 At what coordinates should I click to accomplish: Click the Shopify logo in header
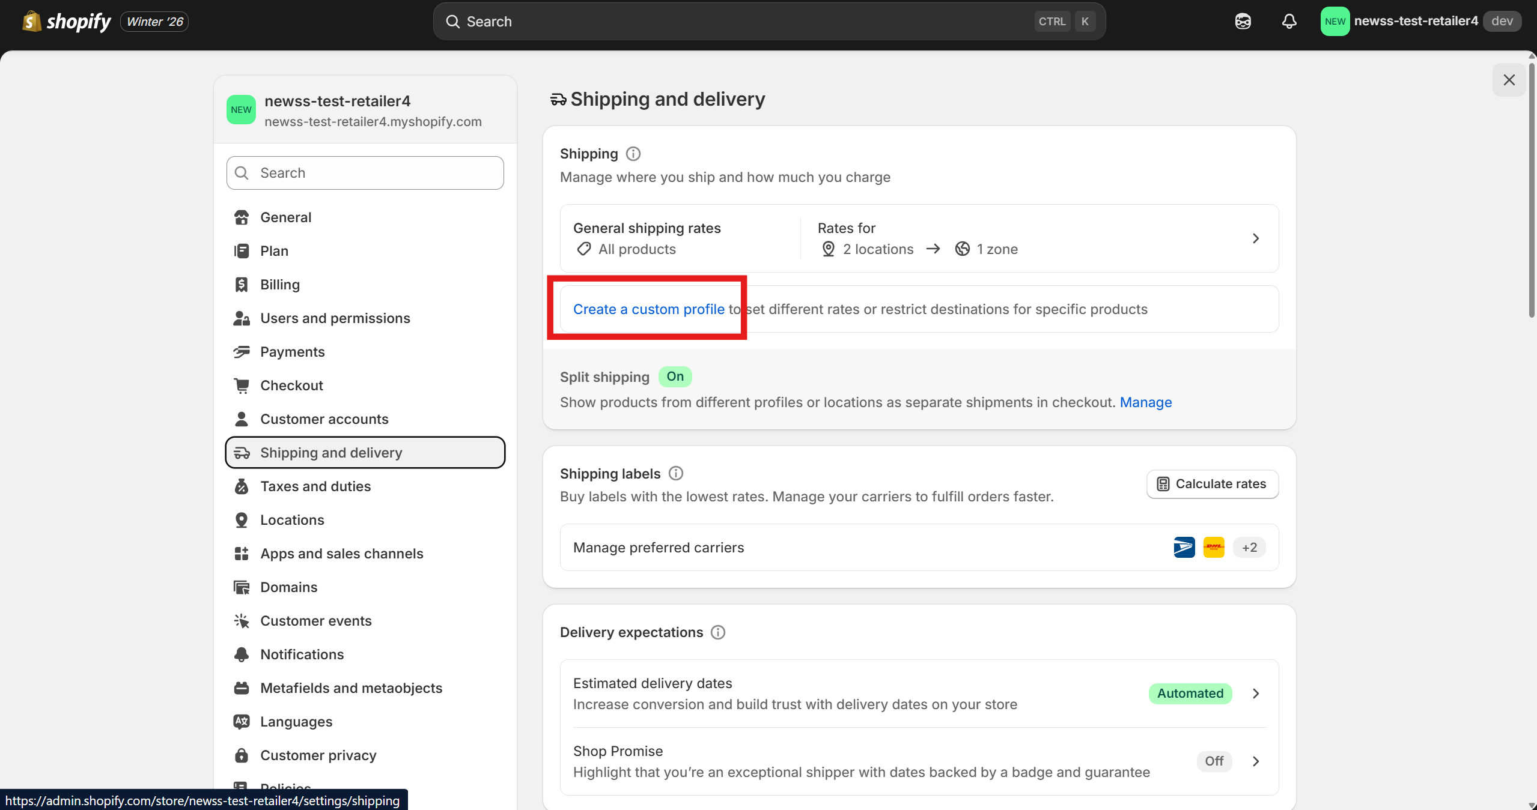(66, 22)
